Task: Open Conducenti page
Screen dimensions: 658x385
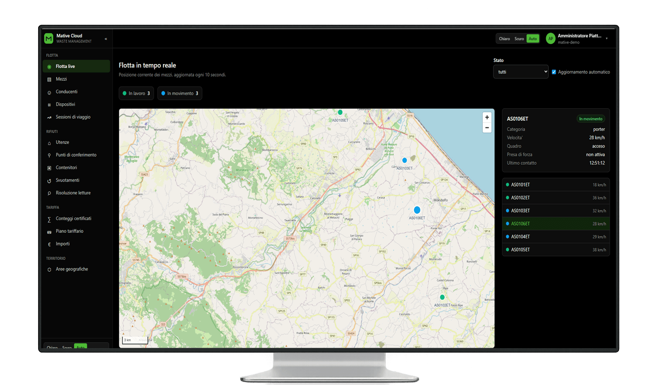Action: pos(76,91)
